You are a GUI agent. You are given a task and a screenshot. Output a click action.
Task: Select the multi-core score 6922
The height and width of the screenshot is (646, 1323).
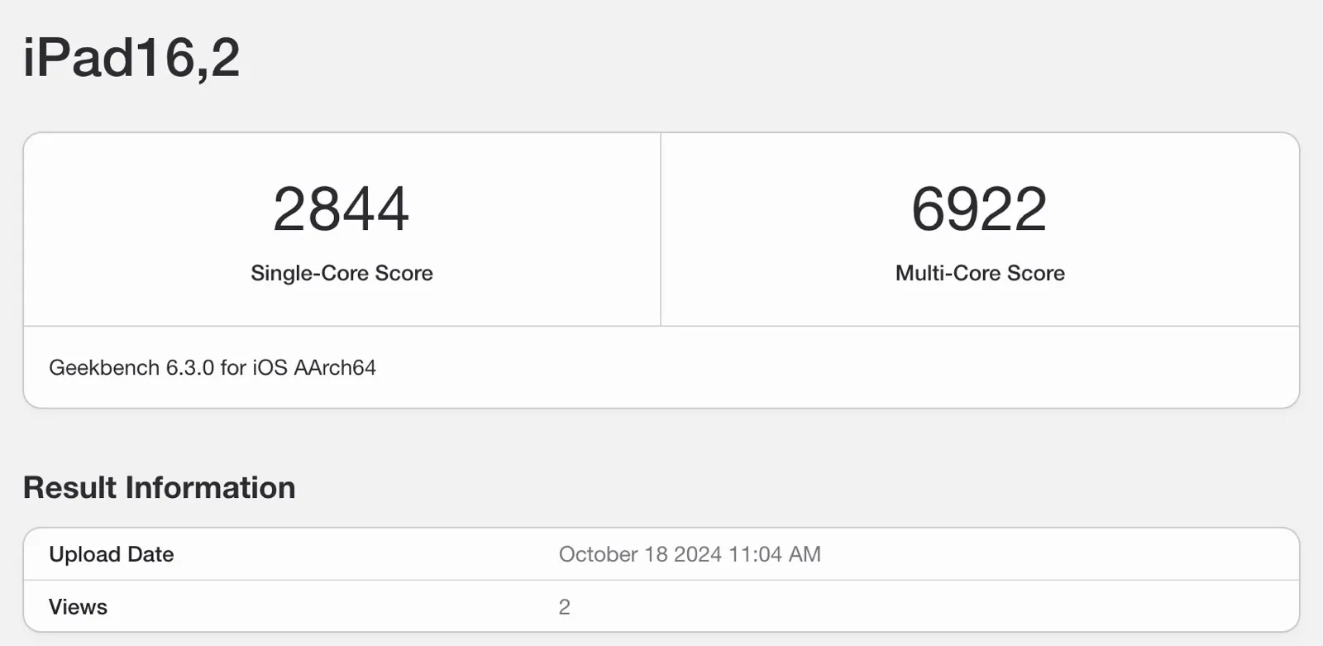pos(980,209)
